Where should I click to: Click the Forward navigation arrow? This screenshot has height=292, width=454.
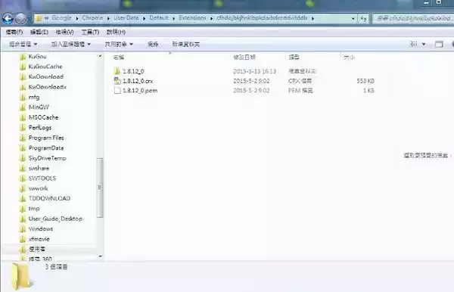point(21,19)
